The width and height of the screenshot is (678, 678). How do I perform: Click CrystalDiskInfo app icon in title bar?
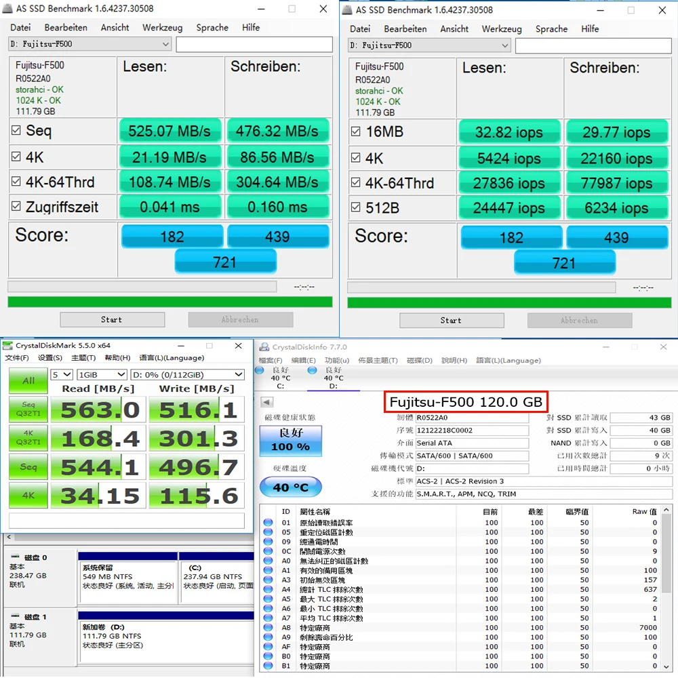pos(264,347)
